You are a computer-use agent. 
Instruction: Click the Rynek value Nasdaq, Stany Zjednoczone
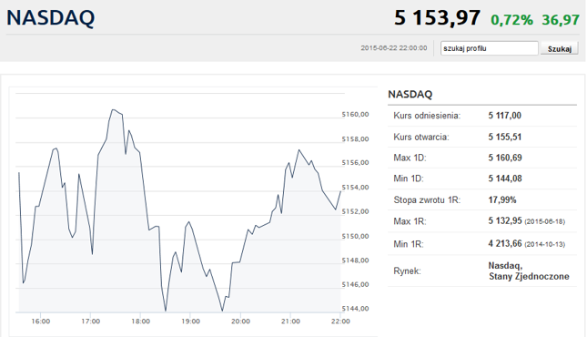pos(529,271)
